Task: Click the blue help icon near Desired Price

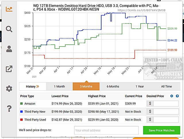Action: [x=177, y=96]
